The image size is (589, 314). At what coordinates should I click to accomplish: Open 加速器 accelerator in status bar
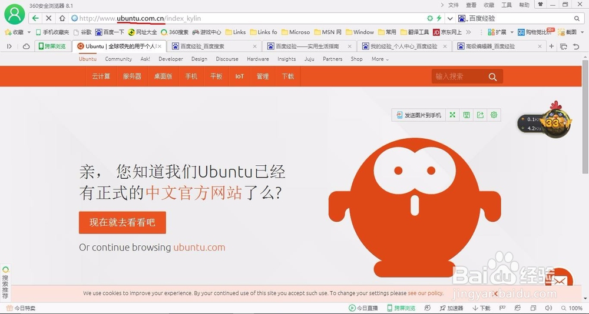click(x=452, y=308)
